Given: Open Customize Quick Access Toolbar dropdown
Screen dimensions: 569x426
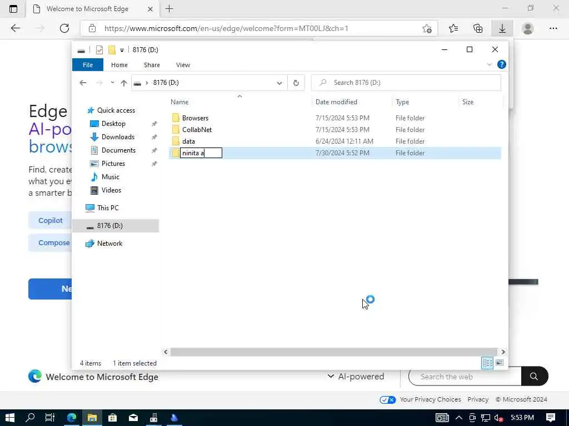Looking at the screenshot, I should click(x=122, y=50).
